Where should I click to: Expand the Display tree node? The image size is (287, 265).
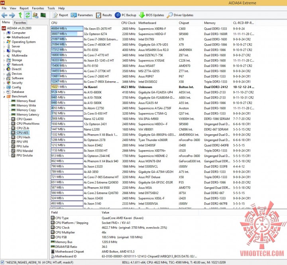[4, 51]
